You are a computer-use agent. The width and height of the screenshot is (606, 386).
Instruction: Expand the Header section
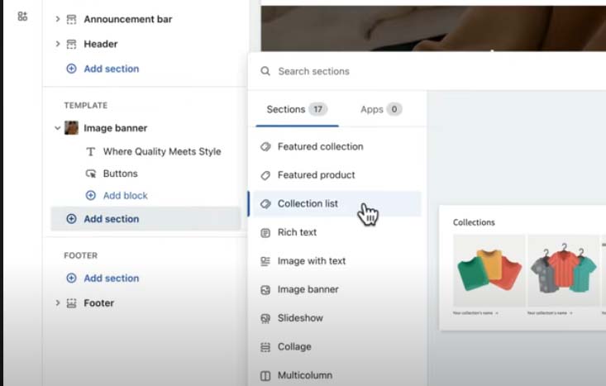coord(58,44)
